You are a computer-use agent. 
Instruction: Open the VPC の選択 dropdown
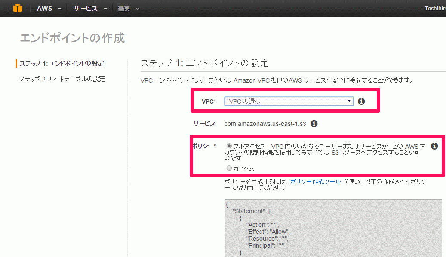289,101
